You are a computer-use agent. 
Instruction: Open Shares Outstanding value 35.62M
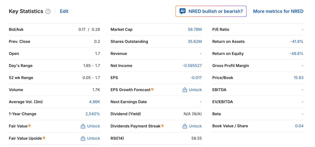pyautogui.click(x=195, y=42)
